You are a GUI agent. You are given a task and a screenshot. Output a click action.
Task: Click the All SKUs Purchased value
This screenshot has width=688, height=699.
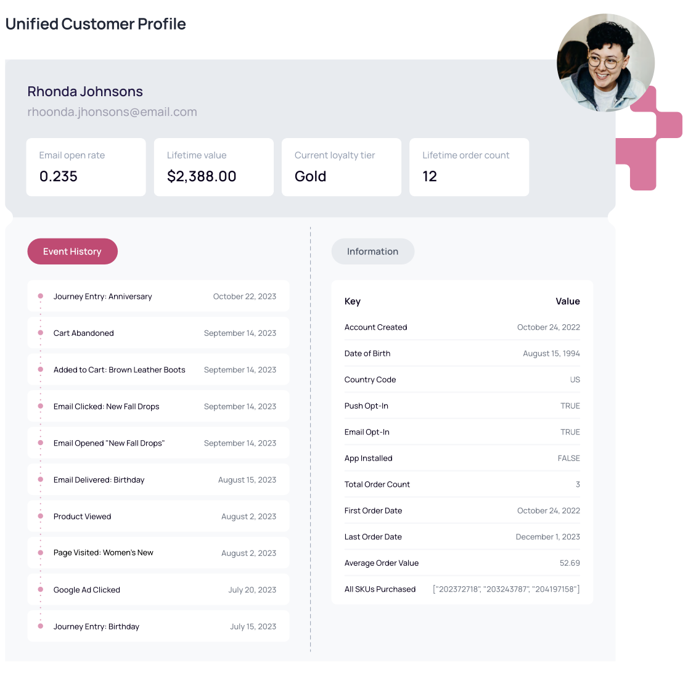coord(506,589)
